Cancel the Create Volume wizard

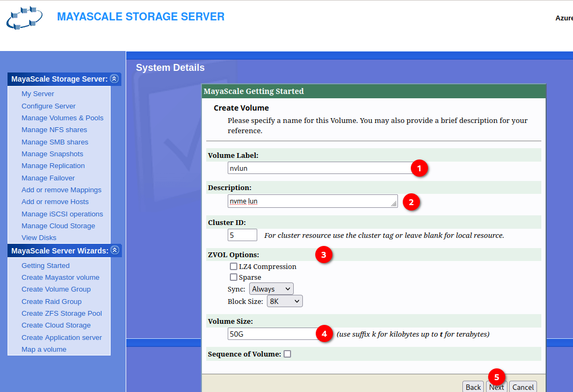coord(523,387)
